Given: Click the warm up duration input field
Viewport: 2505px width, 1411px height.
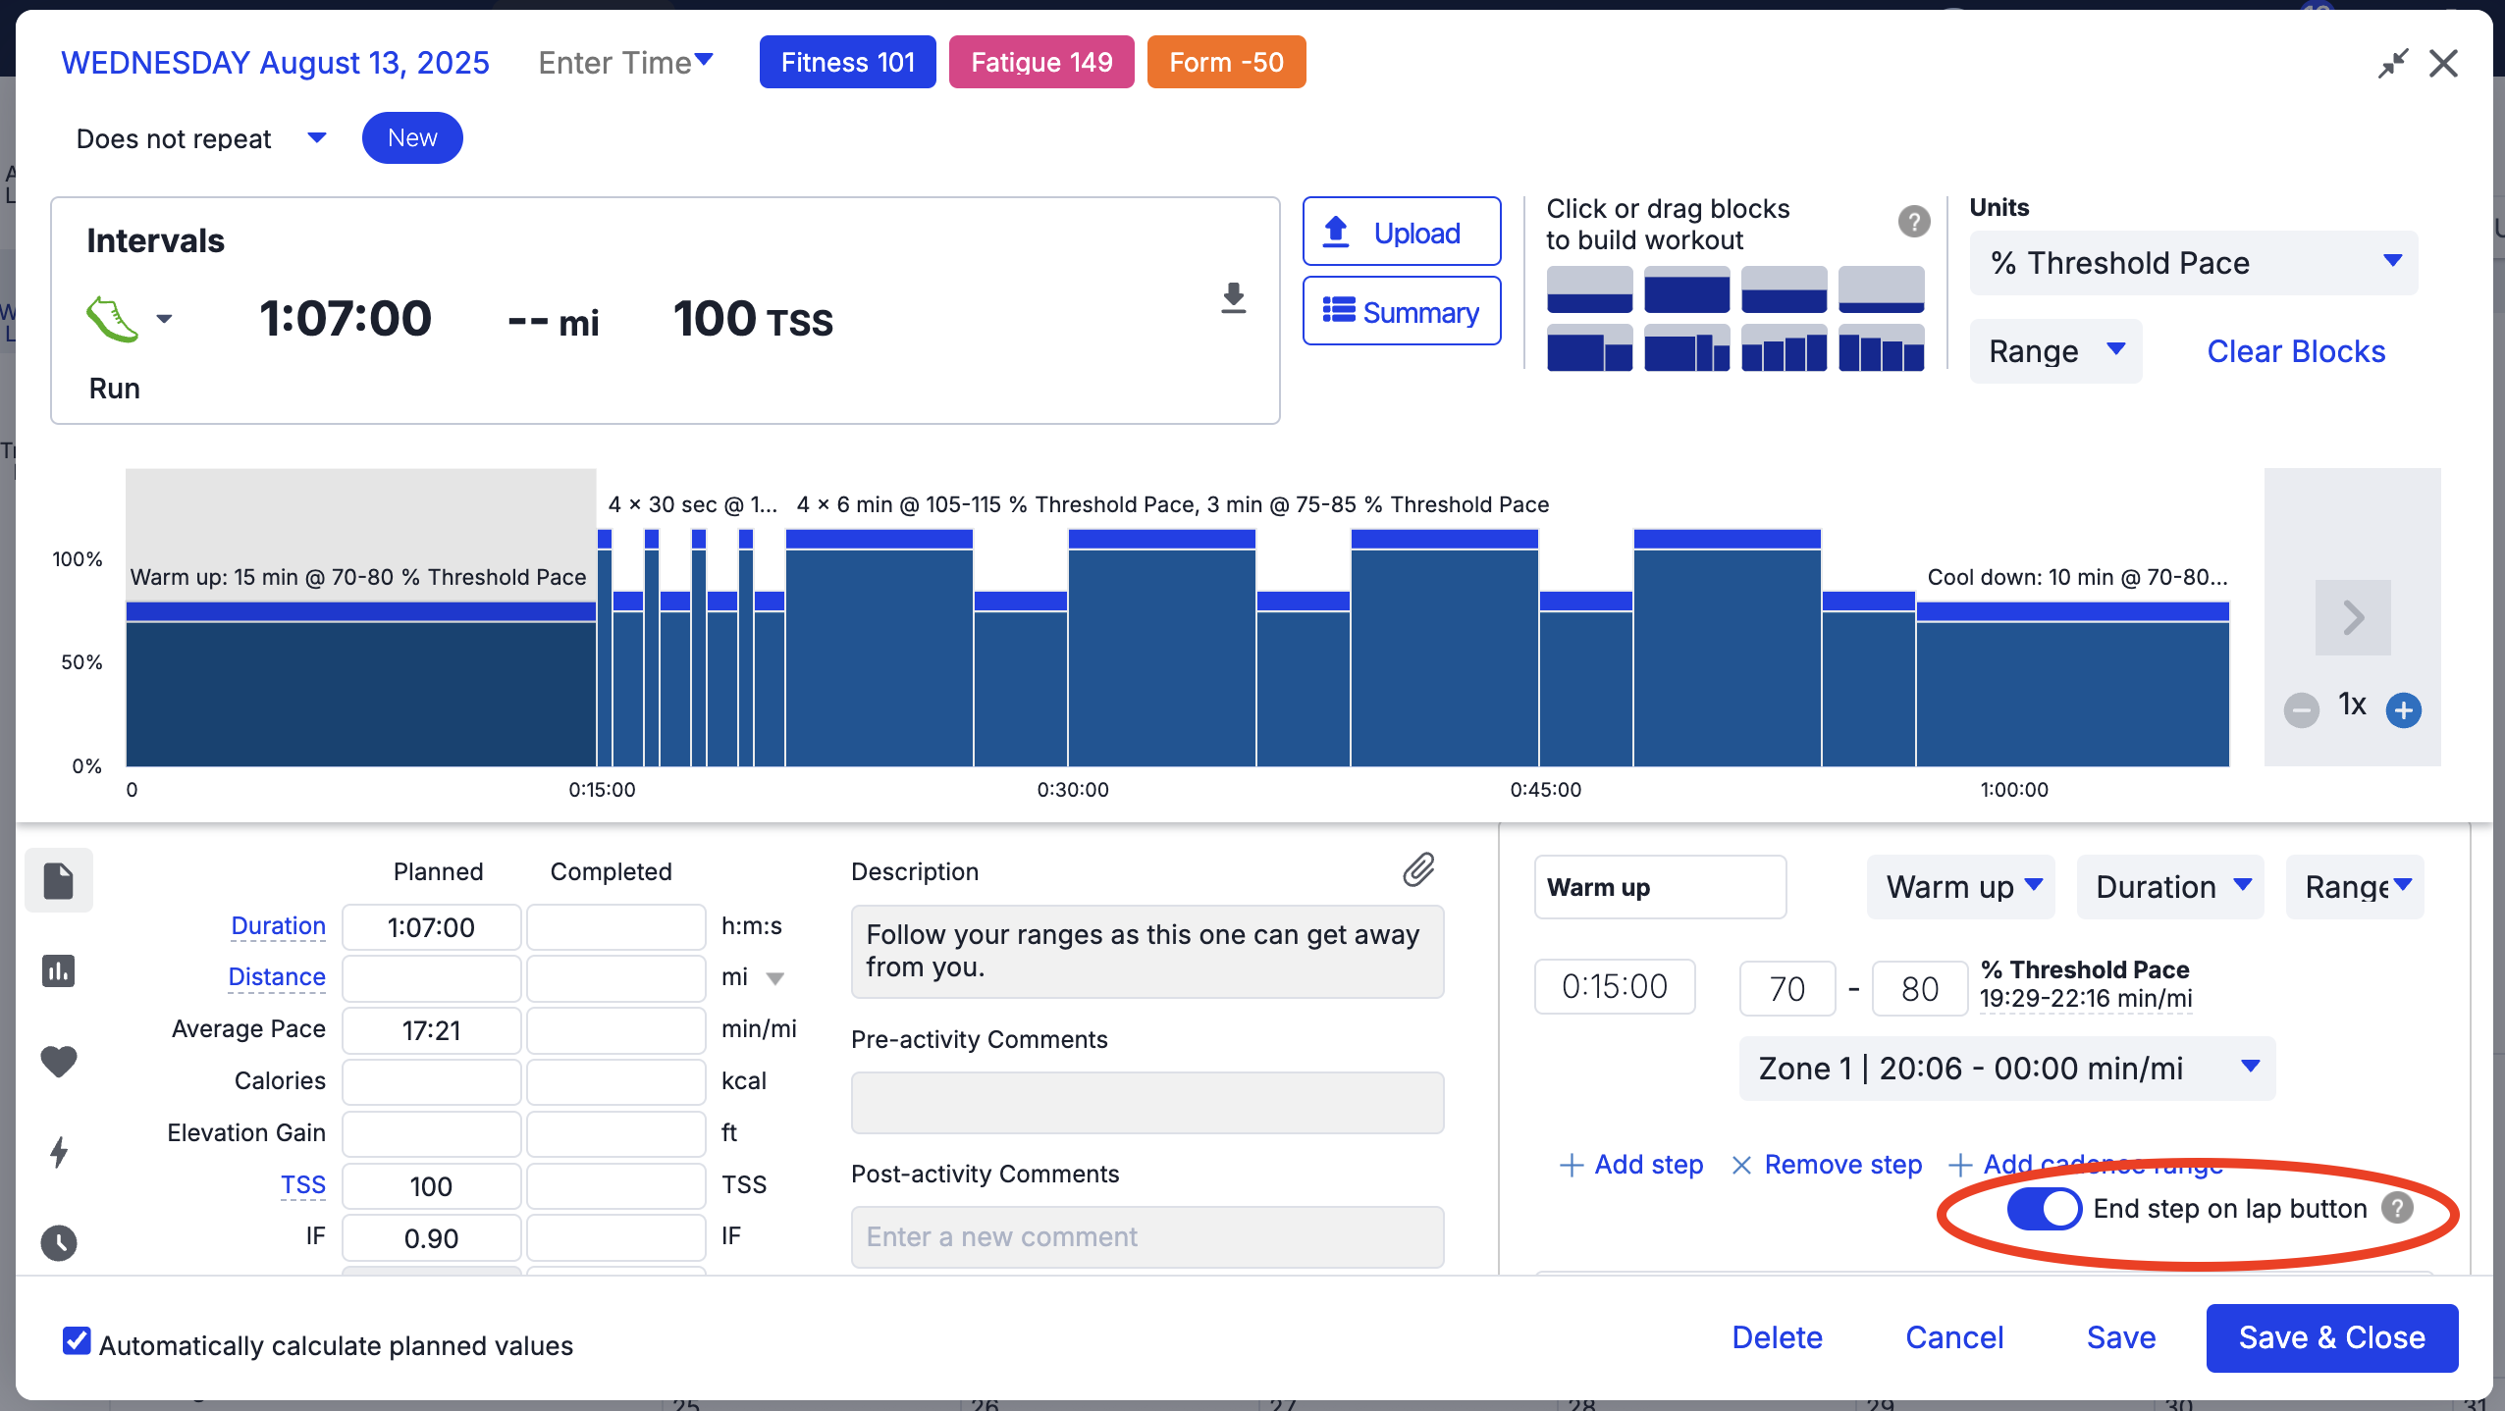Looking at the screenshot, I should pos(1614,986).
